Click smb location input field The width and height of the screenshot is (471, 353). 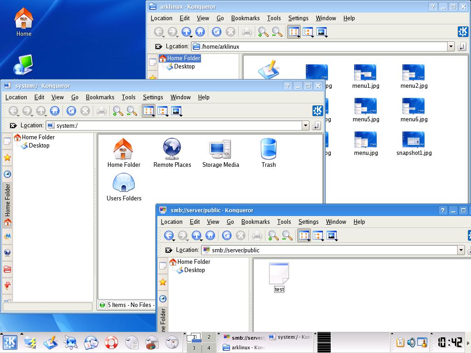pos(329,250)
